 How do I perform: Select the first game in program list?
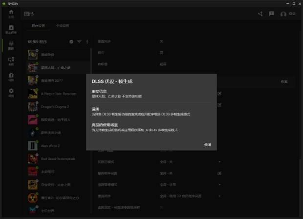(x=58, y=55)
